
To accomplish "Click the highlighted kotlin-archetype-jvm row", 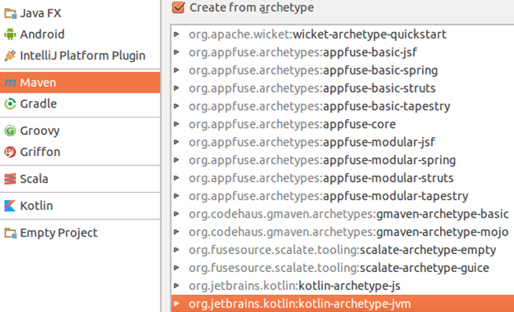I will click(343, 304).
